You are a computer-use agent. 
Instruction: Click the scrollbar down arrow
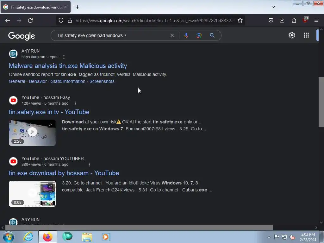click(x=321, y=222)
